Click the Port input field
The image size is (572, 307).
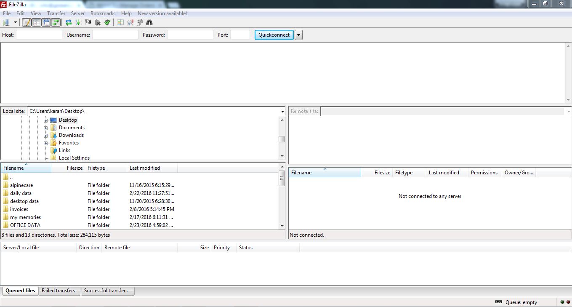tap(240, 35)
